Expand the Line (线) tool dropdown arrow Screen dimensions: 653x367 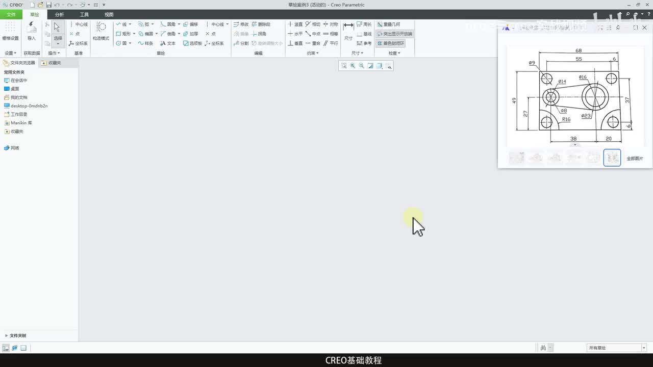[130, 24]
